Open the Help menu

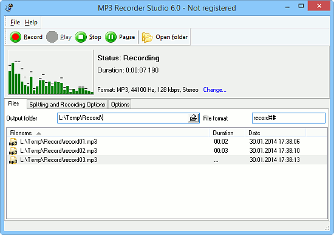coord(31,22)
